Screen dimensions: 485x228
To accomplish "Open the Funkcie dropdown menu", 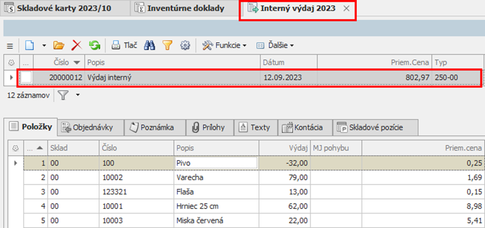I will click(223, 45).
